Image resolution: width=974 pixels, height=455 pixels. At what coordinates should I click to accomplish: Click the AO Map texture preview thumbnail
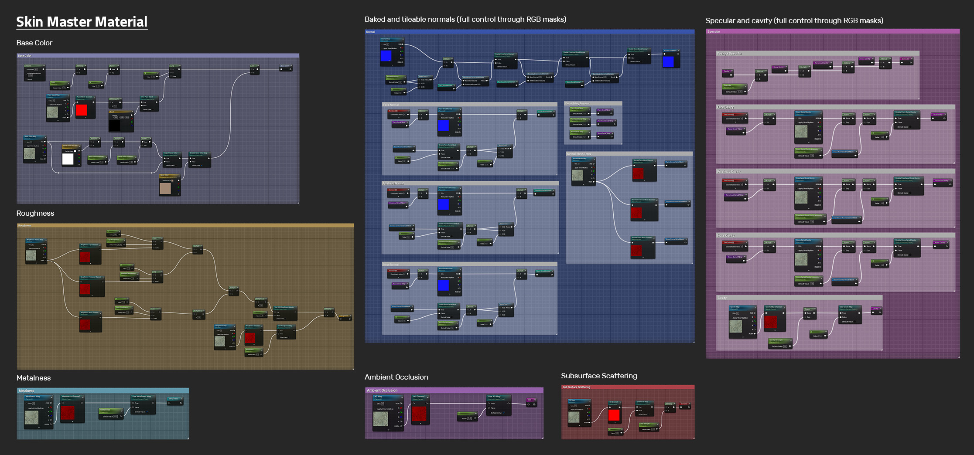[x=381, y=419]
